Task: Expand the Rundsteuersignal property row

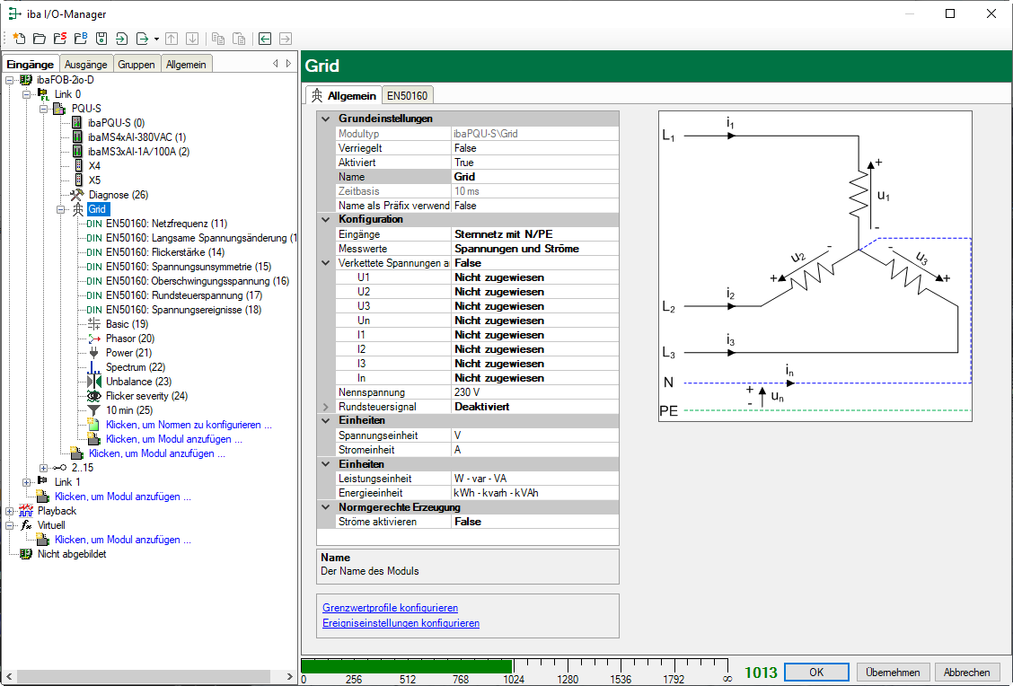Action: pos(325,407)
